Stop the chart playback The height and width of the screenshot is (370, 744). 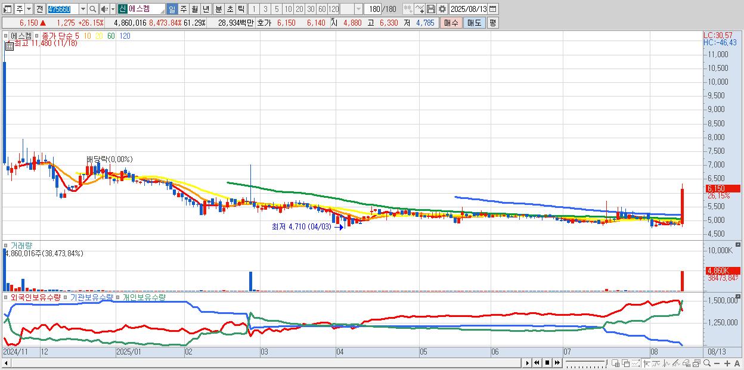pyautogui.click(x=547, y=363)
